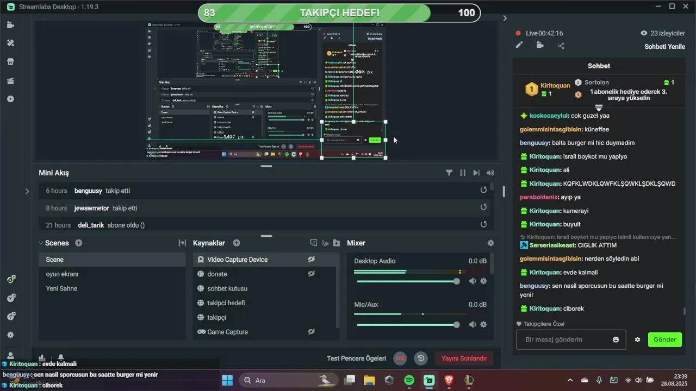Open the themes tools icon in sidebar
Image resolution: width=696 pixels, height=391 pixels.
tap(10, 43)
